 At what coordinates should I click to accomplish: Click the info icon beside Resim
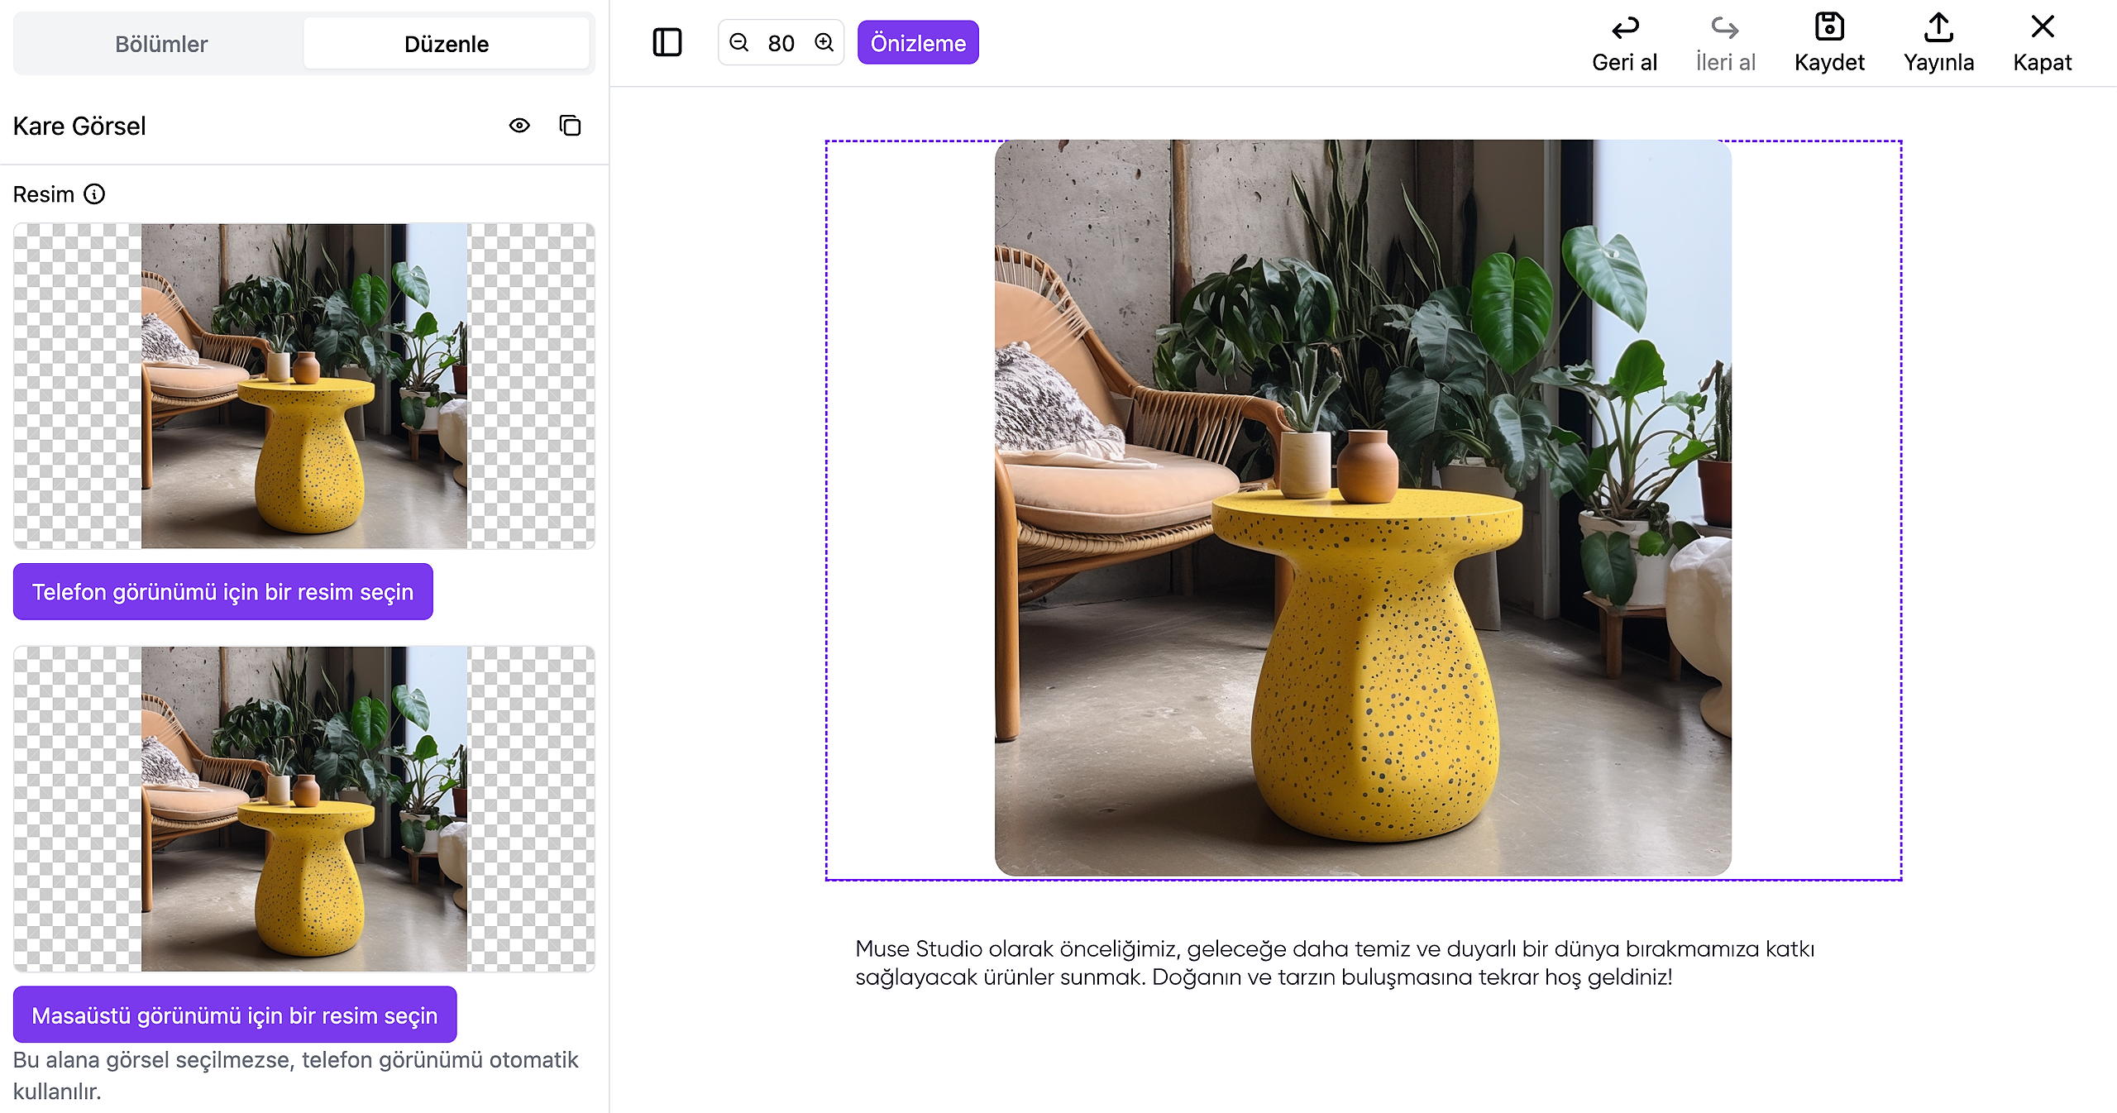tap(95, 194)
